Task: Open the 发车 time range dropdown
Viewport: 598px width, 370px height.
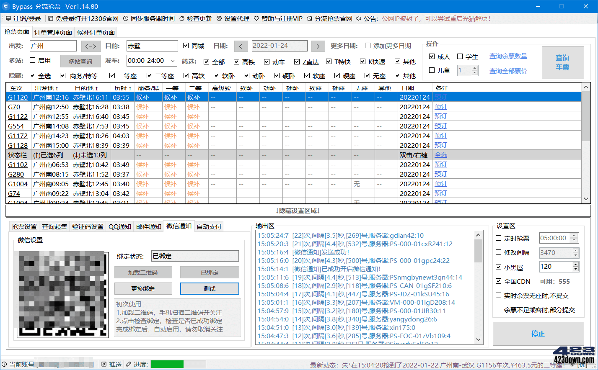Action: pos(173,61)
